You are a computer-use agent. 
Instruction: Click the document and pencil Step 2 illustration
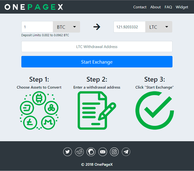97,110
